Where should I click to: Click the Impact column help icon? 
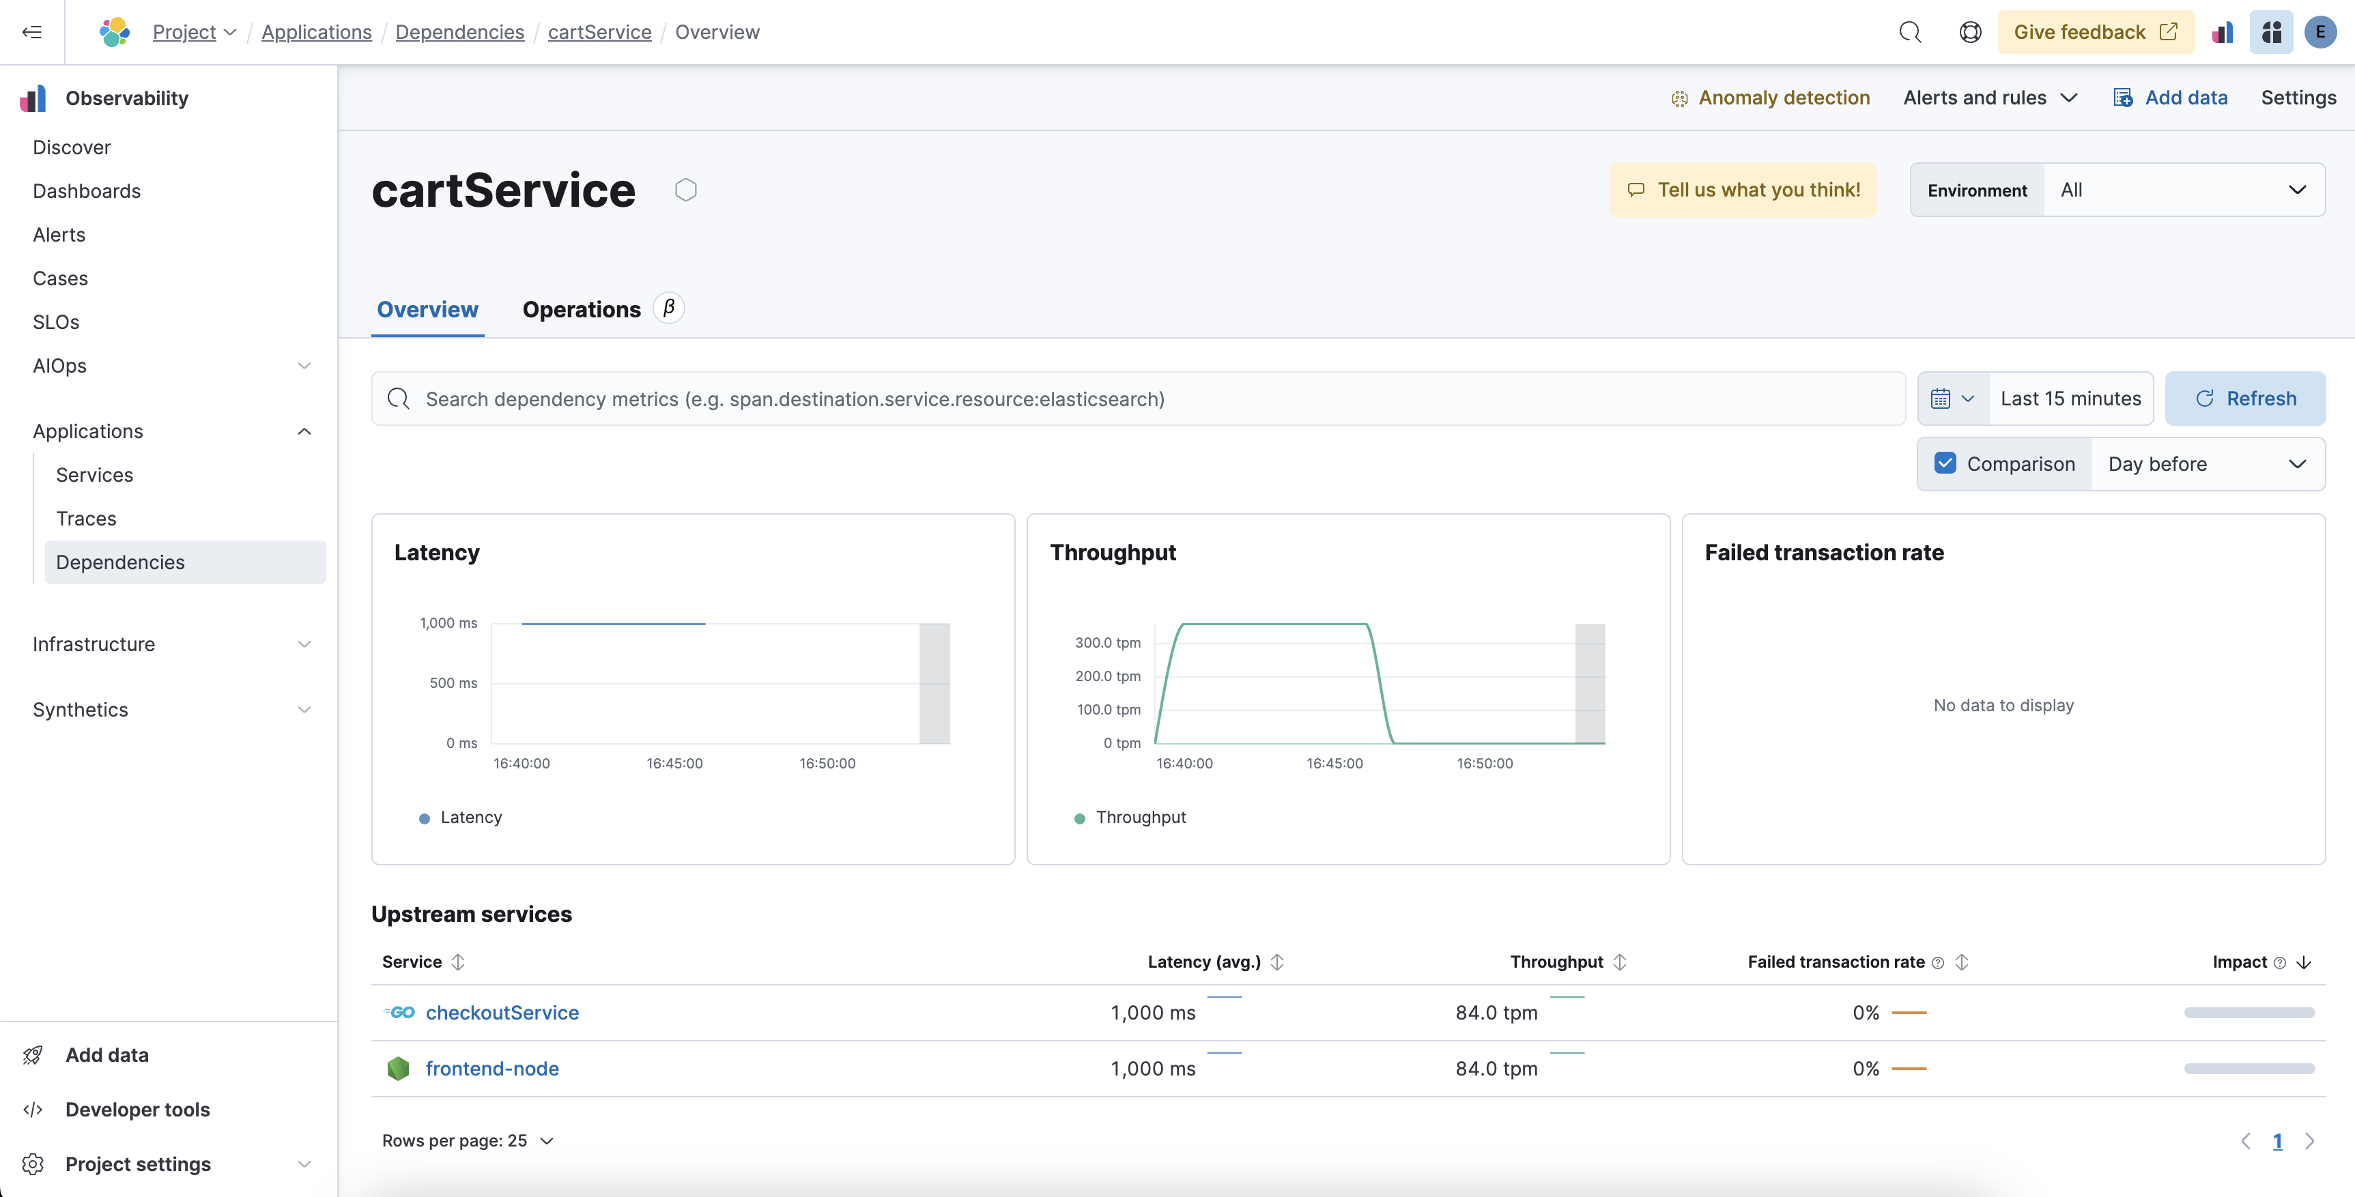[x=2279, y=962]
